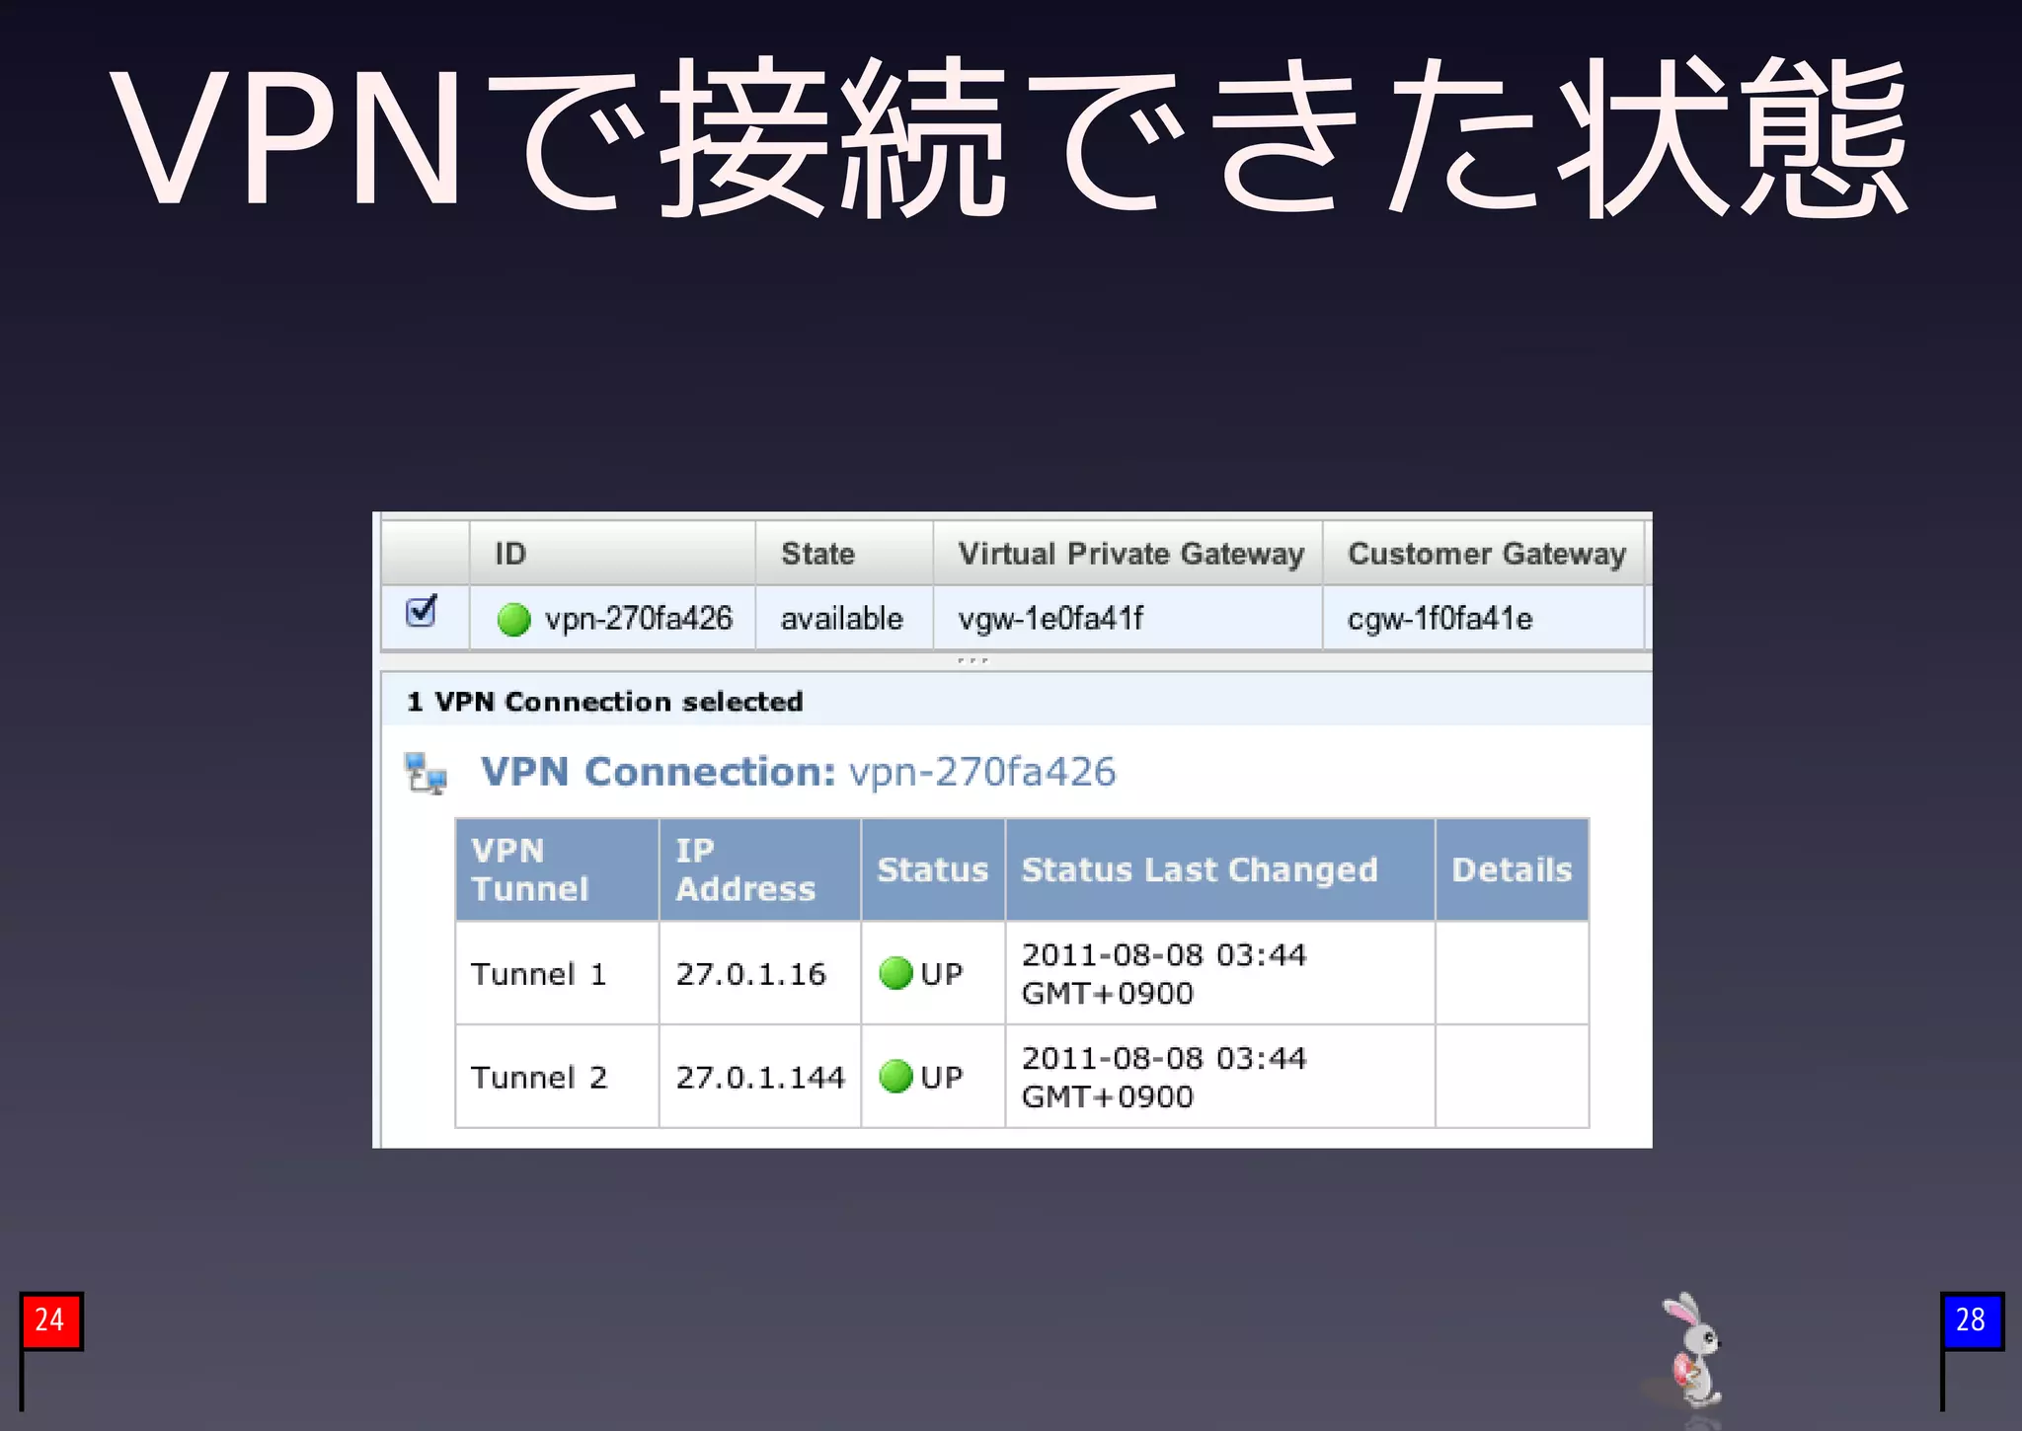Select the vgw-1e0fa41f gateway cell
The width and height of the screenshot is (2022, 1431).
1050,619
